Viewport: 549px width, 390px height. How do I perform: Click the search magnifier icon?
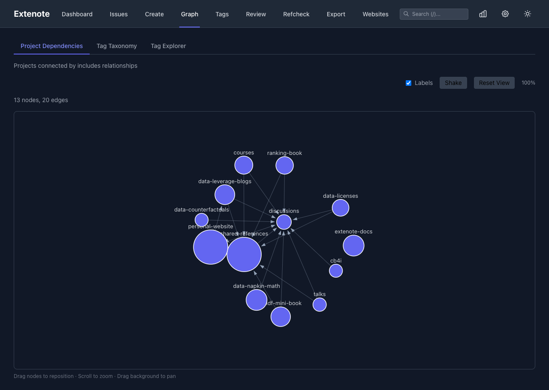405,14
